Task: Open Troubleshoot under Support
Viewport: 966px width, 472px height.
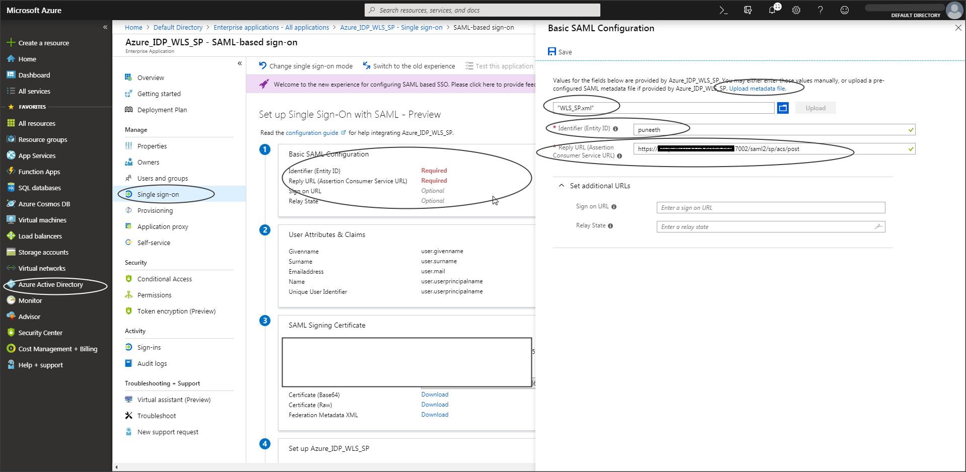Action: [157, 416]
